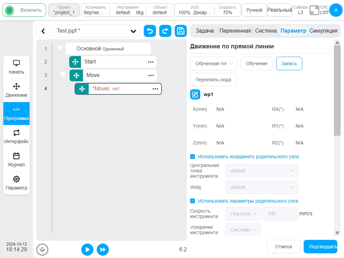Open the Параметр gear section in the sidebar
The height and width of the screenshot is (258, 344).
(x=16, y=183)
